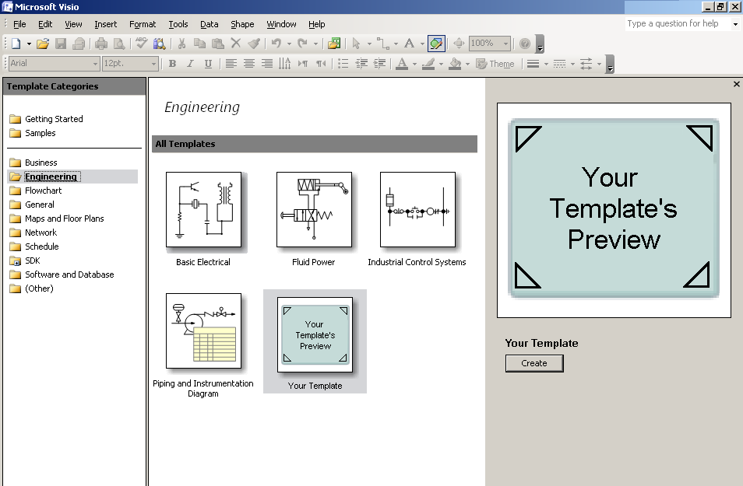Click the Print Preview icon
743x486 pixels.
[119, 44]
